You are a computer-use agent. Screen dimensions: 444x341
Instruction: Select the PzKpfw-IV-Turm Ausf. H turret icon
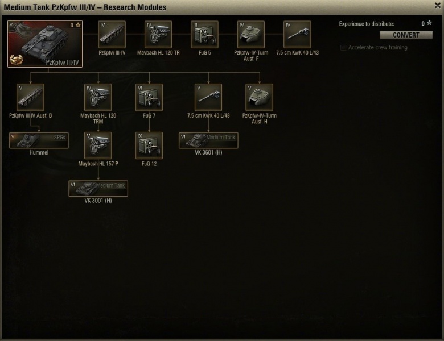[260, 97]
